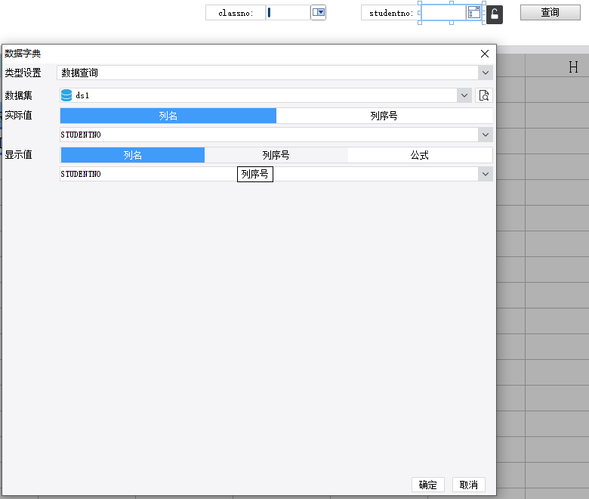Viewport: 589px width, 499px height.
Task: Click the 数据查询 type combo box
Action: point(275,73)
